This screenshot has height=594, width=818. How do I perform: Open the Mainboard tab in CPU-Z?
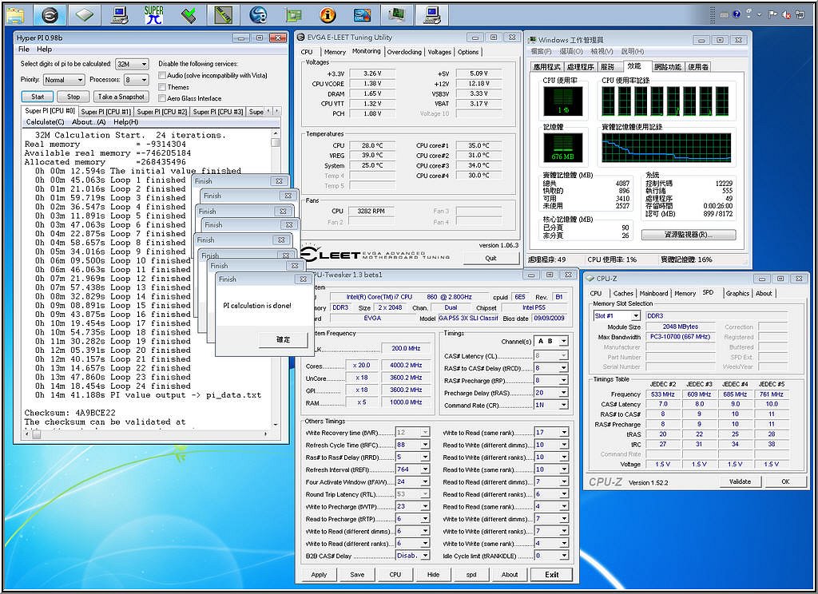(653, 294)
